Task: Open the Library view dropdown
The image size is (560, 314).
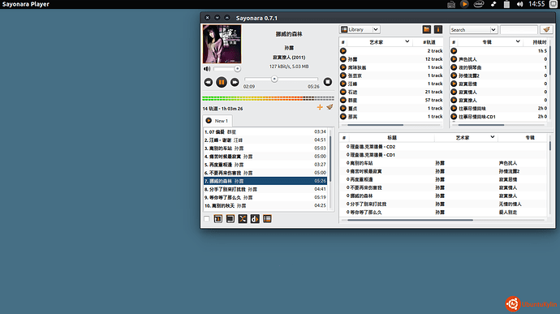Action: pyautogui.click(x=360, y=29)
